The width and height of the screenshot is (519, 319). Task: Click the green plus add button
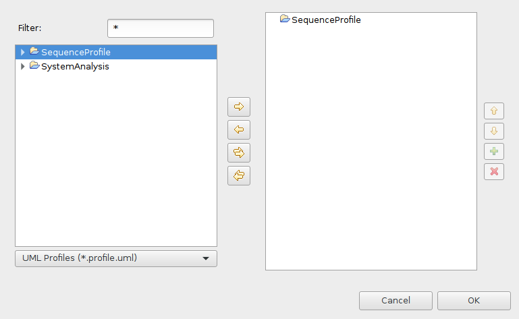point(494,151)
